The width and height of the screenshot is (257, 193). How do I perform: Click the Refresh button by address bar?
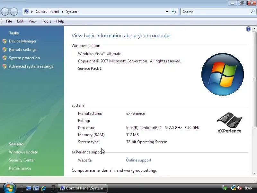[174, 12]
